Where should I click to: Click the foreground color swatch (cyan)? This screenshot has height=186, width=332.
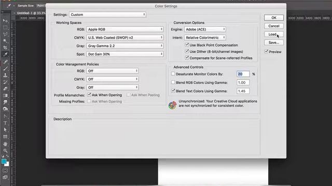pyautogui.click(x=4, y=161)
